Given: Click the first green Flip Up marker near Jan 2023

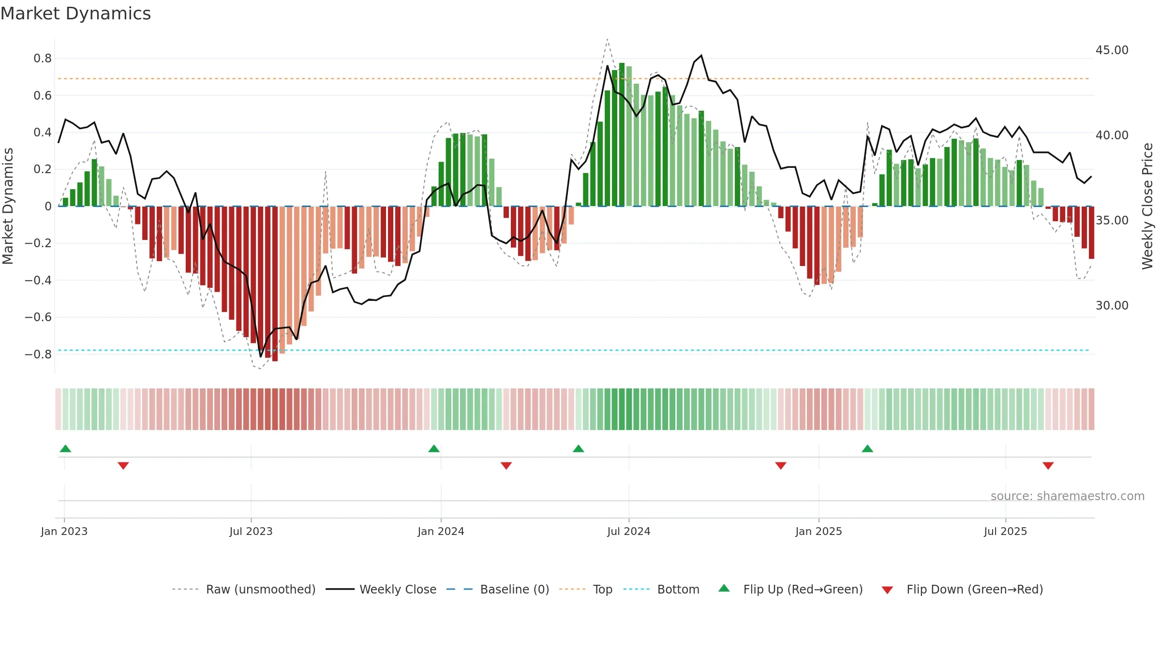Looking at the screenshot, I should (65, 448).
